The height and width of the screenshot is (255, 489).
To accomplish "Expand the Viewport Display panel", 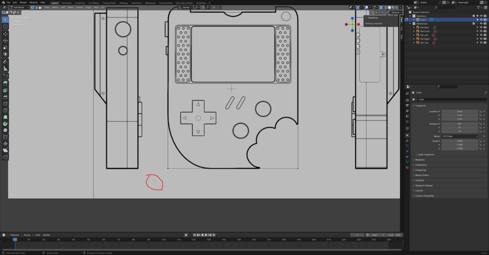I will pyautogui.click(x=424, y=186).
